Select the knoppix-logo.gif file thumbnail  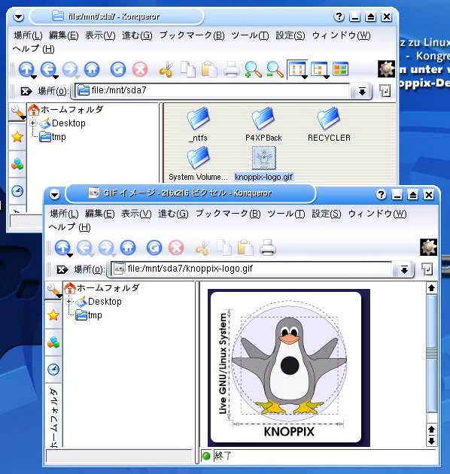point(264,158)
